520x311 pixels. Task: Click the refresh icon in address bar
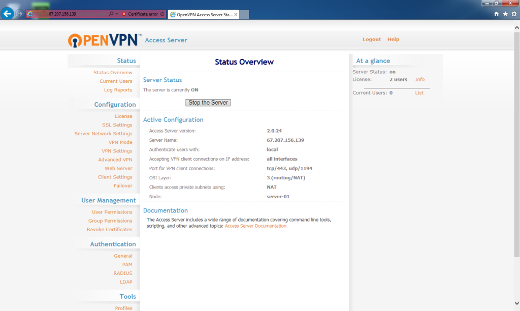click(162, 14)
